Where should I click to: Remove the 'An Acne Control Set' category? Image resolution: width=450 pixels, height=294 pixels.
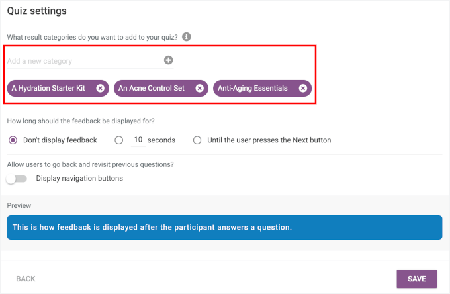click(x=199, y=88)
